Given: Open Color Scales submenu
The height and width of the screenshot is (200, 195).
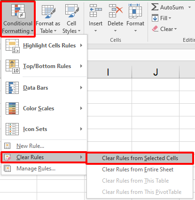Looking at the screenshot, I should [x=44, y=108].
